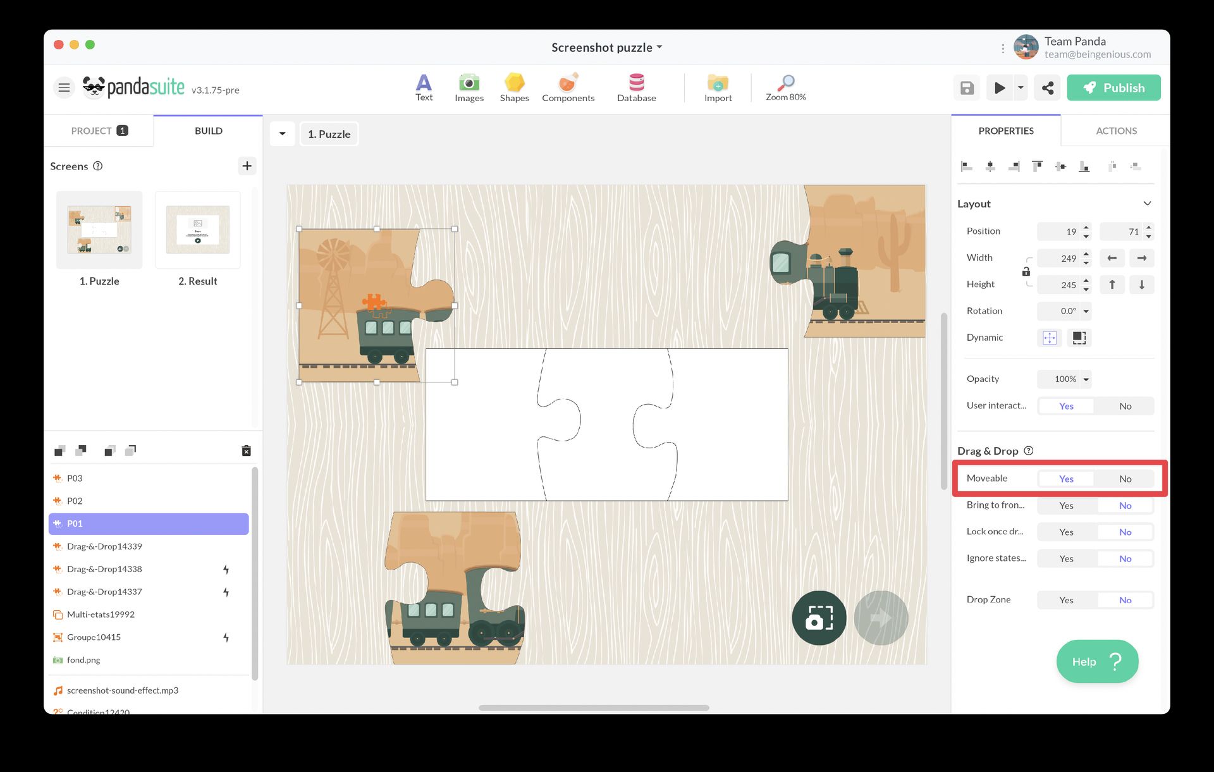The width and height of the screenshot is (1214, 772).
Task: Click the Publish button
Action: pos(1113,88)
